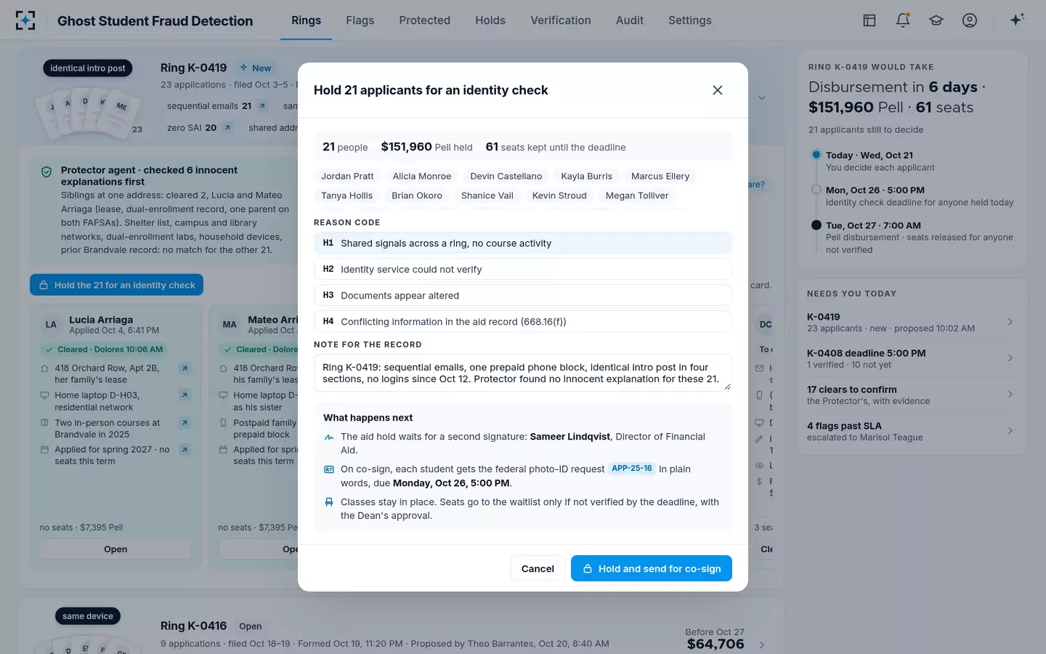Click the Jordan Pratt applicant chip
This screenshot has width=1046, height=654.
click(x=347, y=176)
